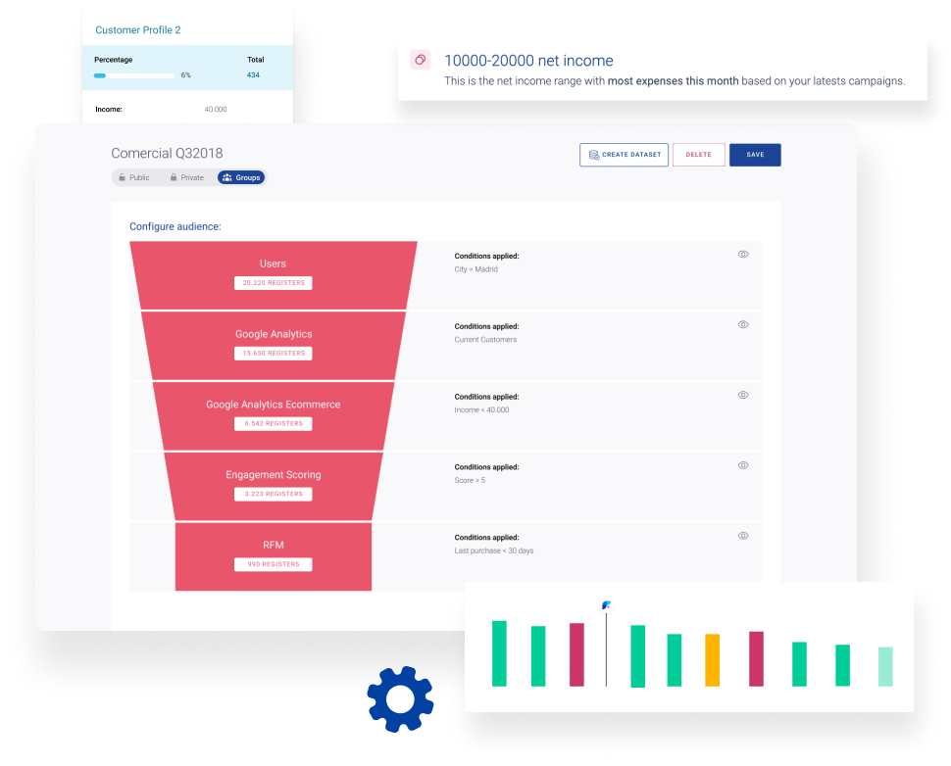Click the orange bar in the chart

(712, 659)
